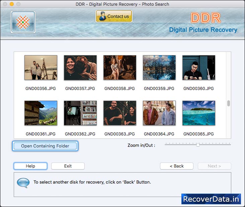Click the GND00361.JPG mountain photo
This screenshot has height=207, width=245.
click(41, 113)
